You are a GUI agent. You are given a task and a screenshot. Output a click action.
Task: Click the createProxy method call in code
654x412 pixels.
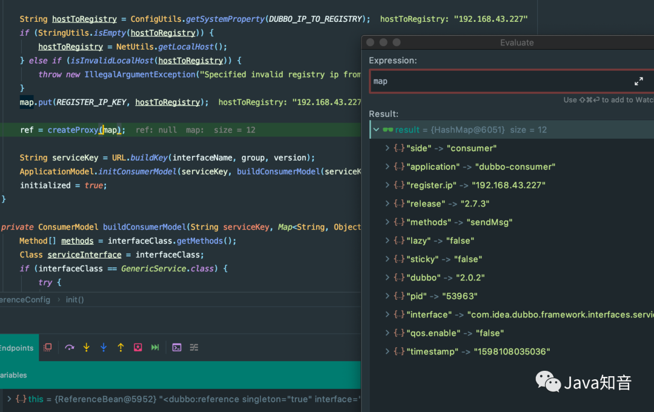[73, 130]
